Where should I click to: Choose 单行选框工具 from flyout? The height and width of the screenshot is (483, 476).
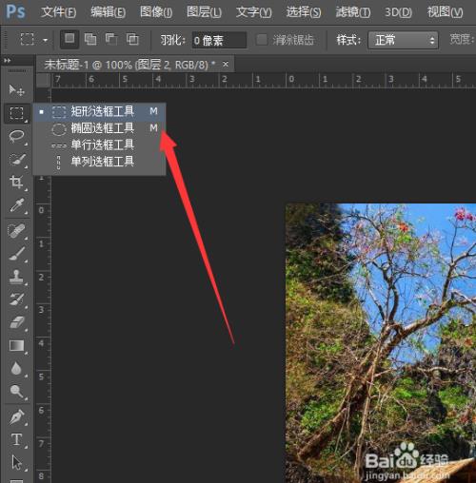pos(99,145)
